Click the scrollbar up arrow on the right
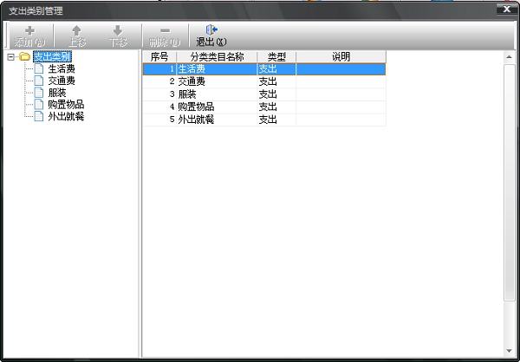The image size is (520, 362). click(509, 57)
